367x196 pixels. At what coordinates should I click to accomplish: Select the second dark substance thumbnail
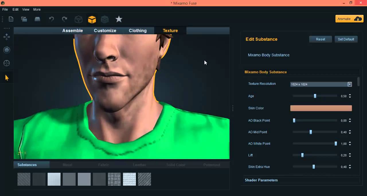click(x=39, y=179)
